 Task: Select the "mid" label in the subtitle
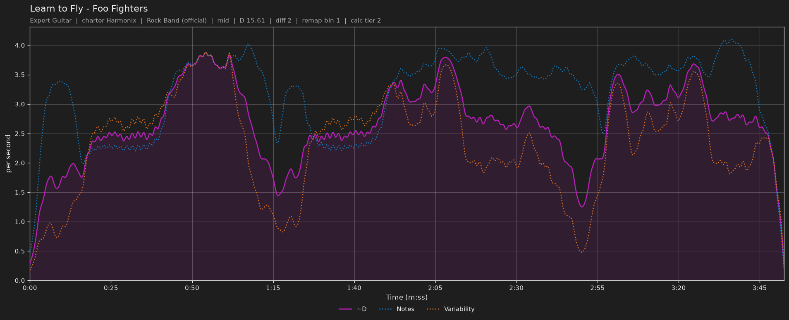[x=223, y=21]
